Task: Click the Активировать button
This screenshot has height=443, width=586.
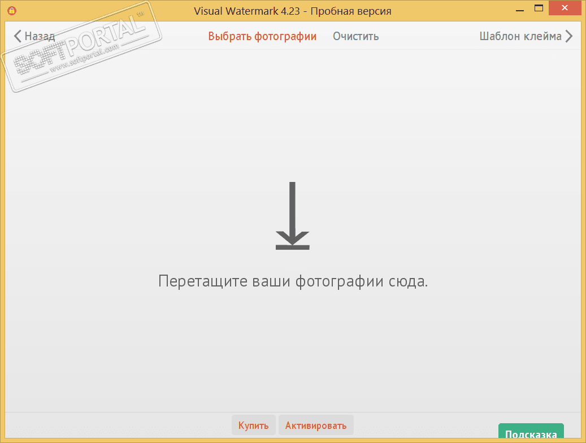Action: 316,425
